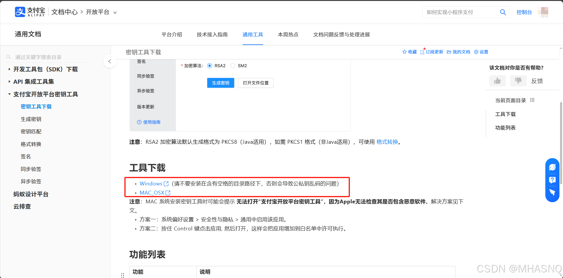Click the 打开文件位置 button
This screenshot has height=278, width=563.
click(256, 83)
